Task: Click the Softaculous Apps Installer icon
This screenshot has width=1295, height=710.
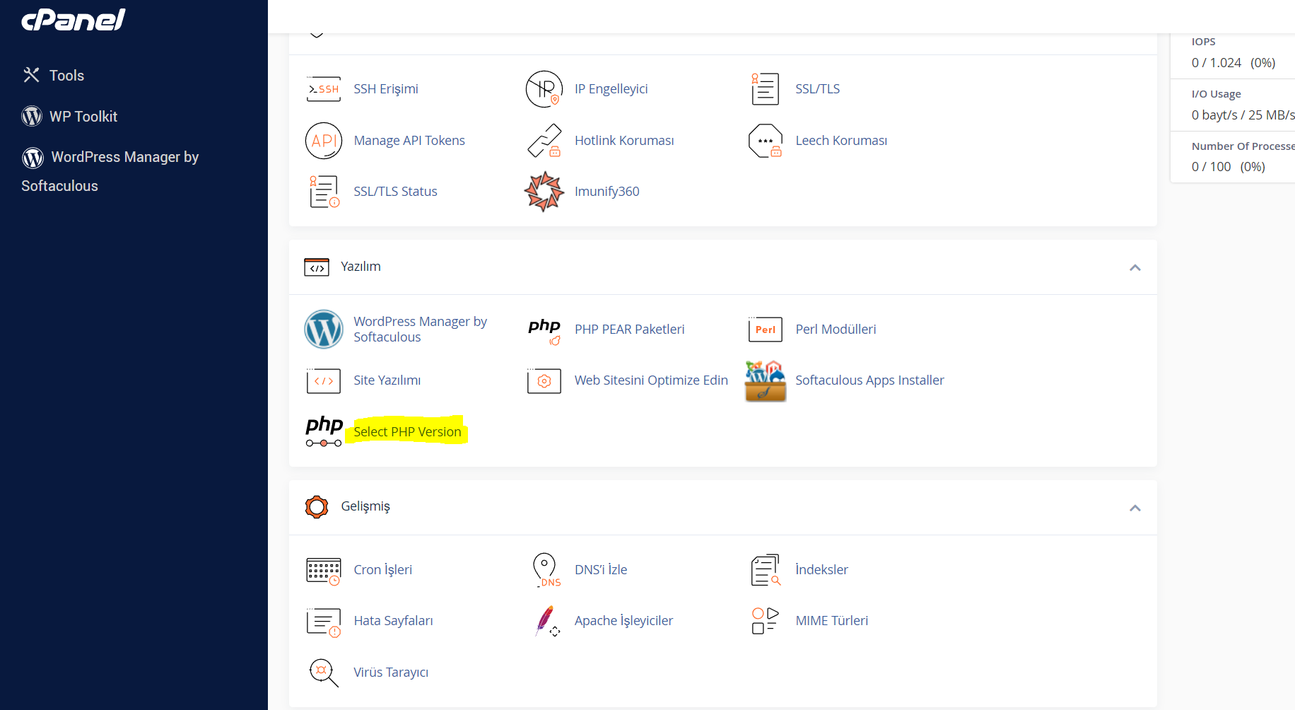Action: (x=764, y=380)
